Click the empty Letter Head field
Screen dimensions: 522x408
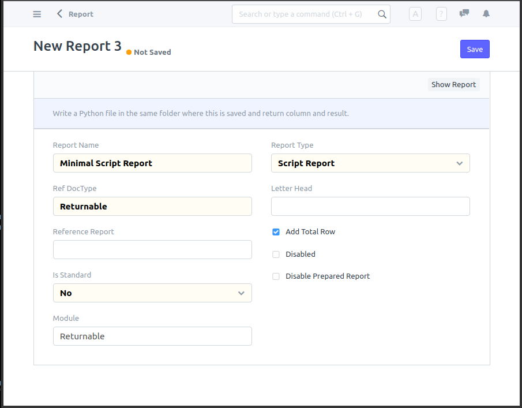tap(370, 206)
